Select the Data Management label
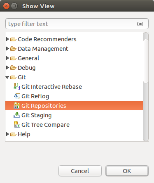Image resolution: width=154 pixels, height=183 pixels. [x=43, y=49]
